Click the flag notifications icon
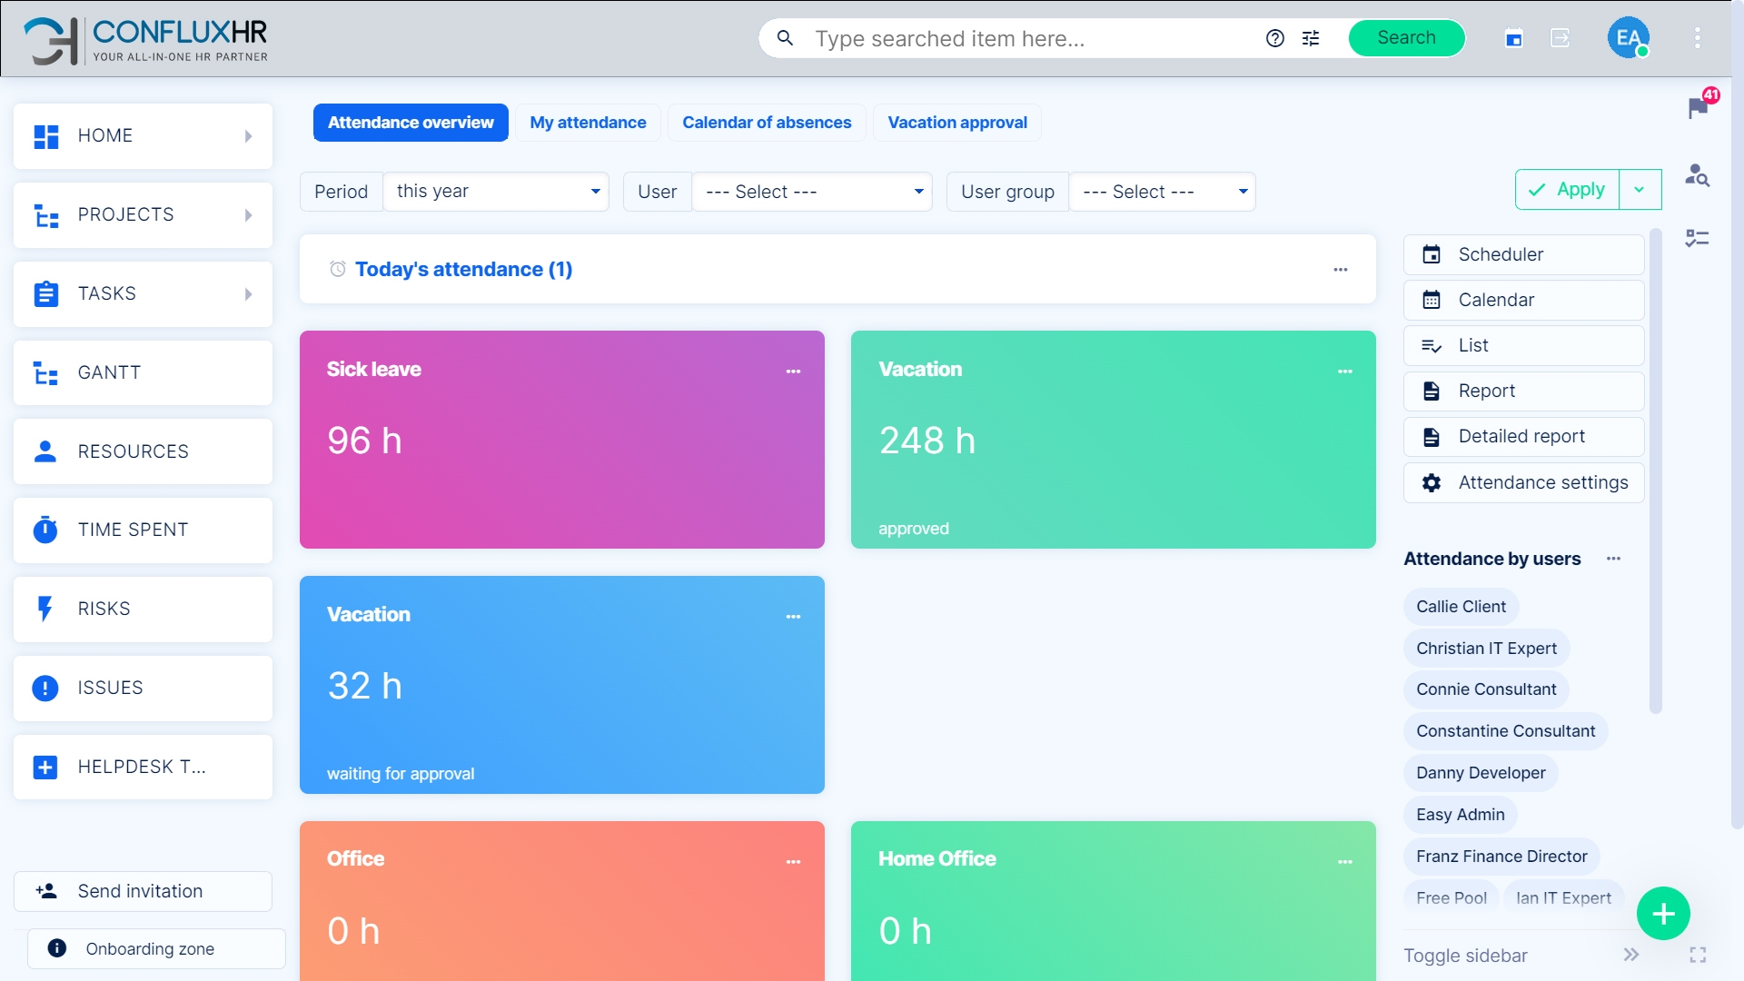The height and width of the screenshot is (981, 1744). (1697, 108)
